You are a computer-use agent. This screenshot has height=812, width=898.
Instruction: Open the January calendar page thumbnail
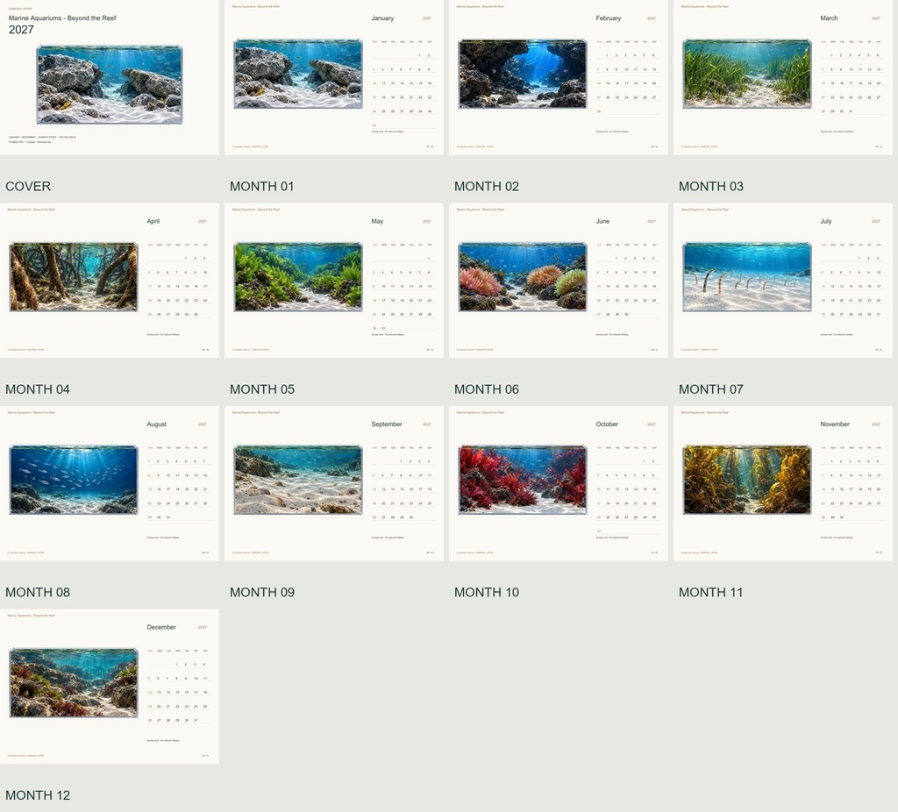(x=334, y=77)
